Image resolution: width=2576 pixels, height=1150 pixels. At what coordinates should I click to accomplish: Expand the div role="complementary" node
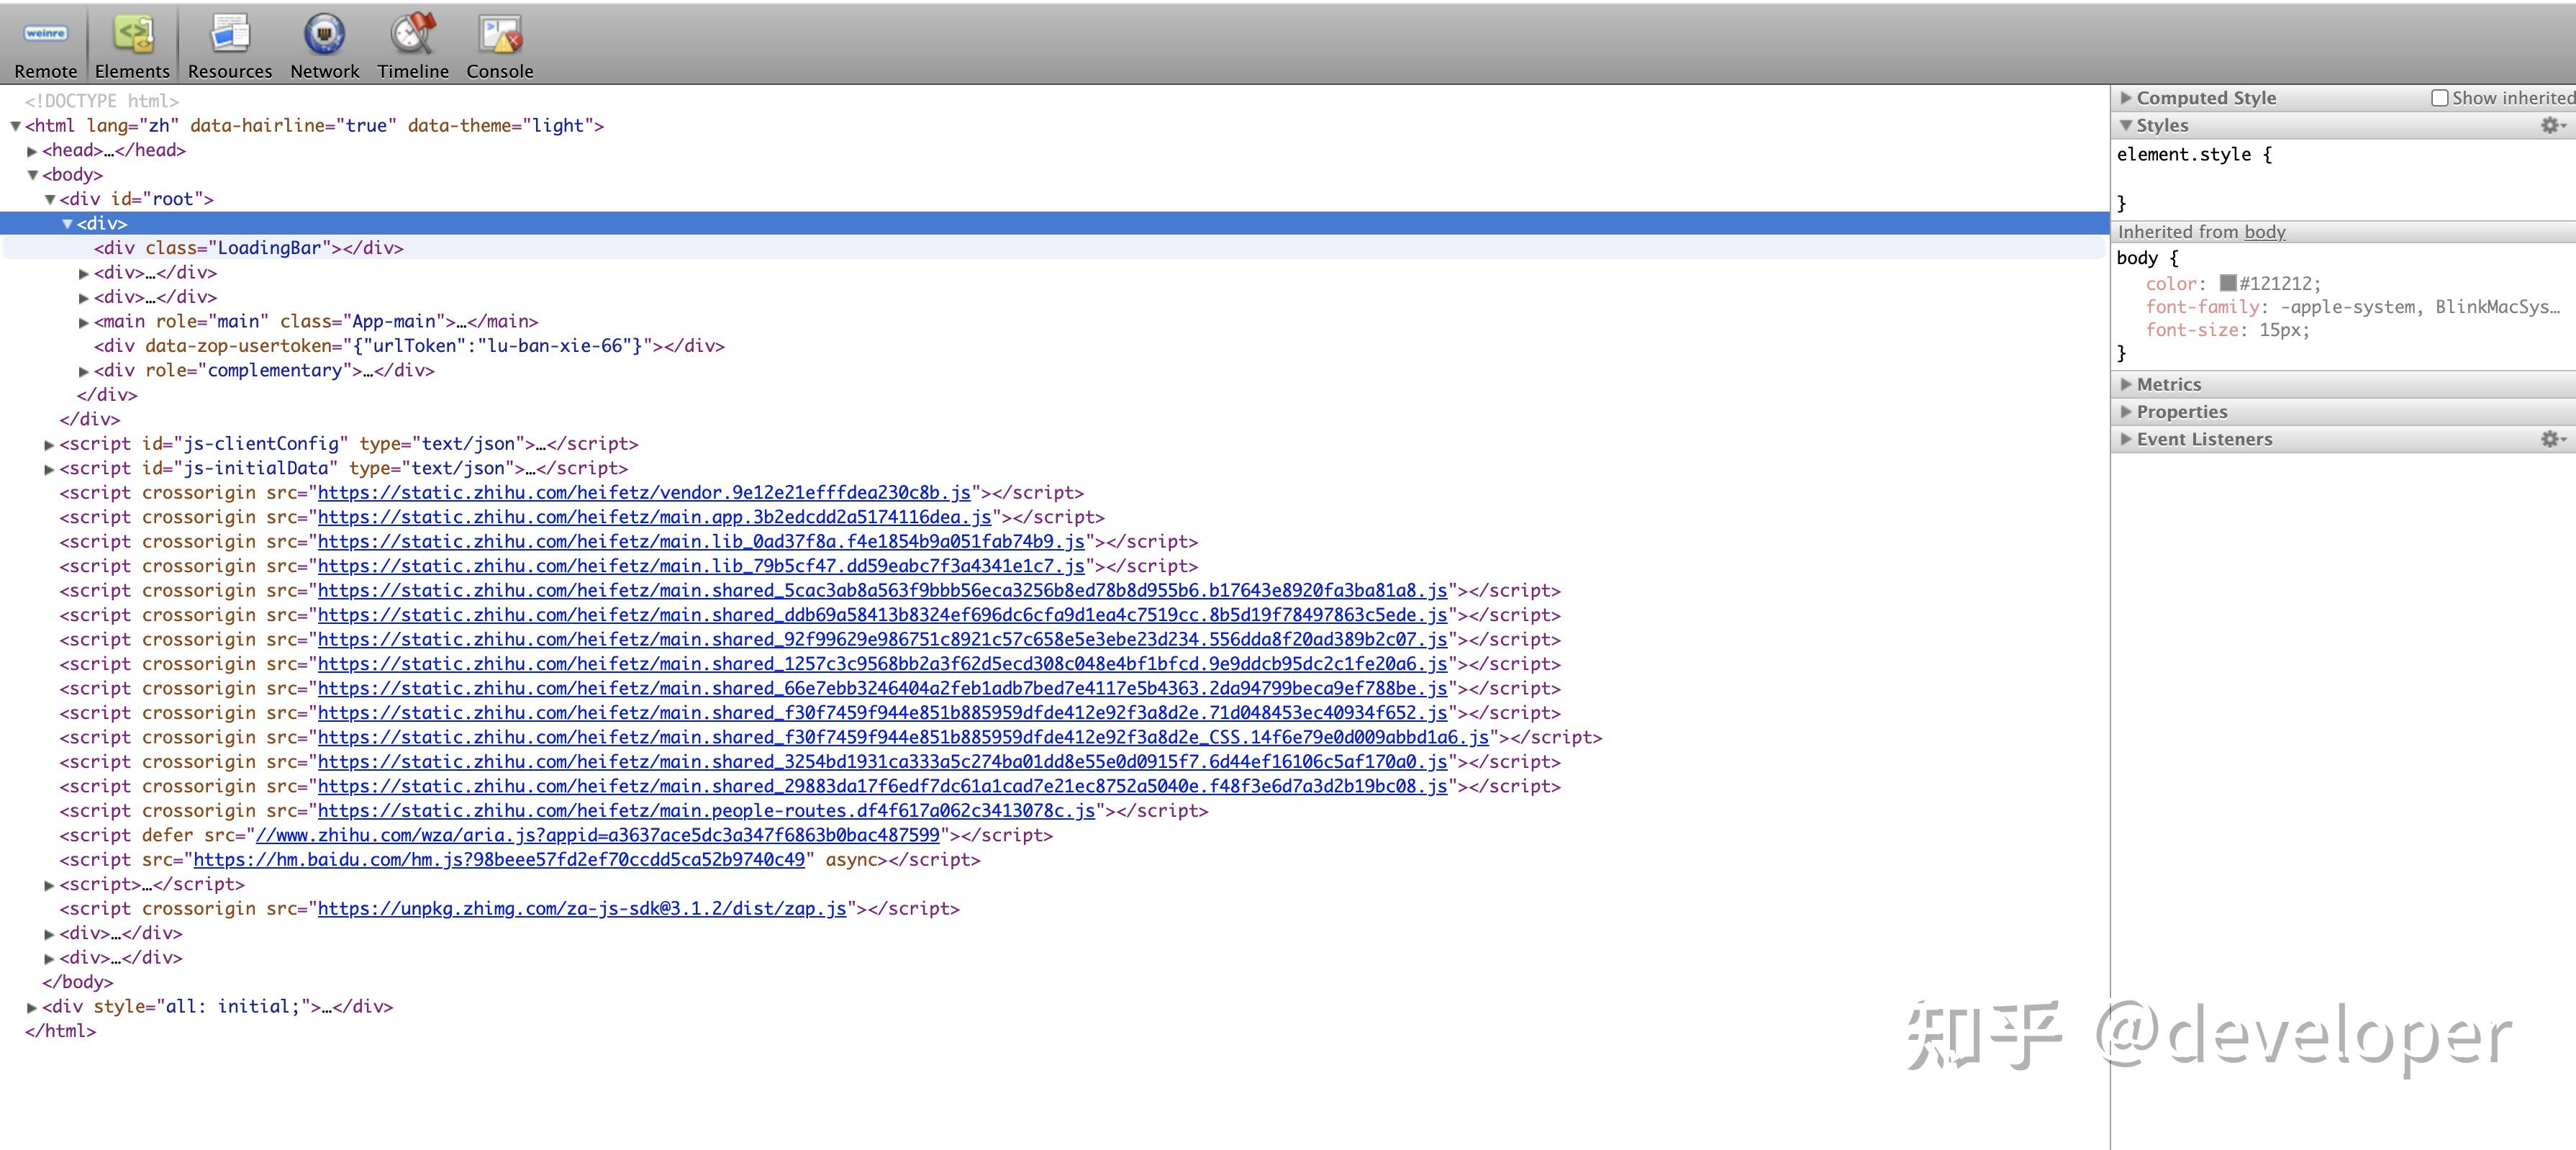84,371
